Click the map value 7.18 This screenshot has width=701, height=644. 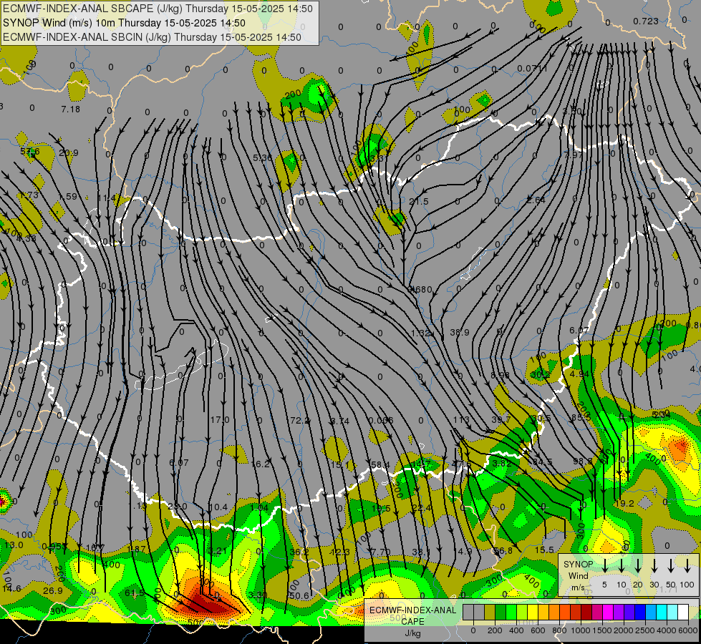(71, 109)
